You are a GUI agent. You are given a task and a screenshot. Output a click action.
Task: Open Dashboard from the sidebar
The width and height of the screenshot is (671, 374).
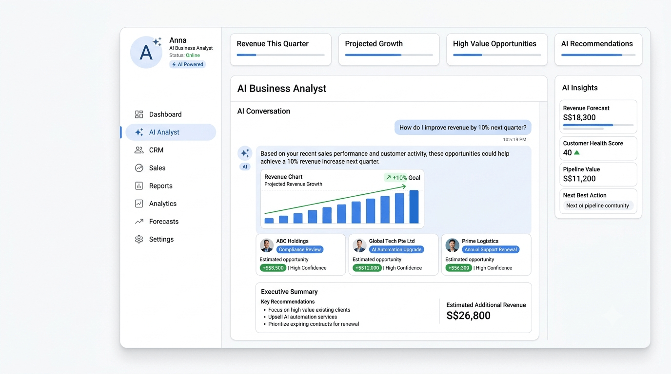pos(171,114)
